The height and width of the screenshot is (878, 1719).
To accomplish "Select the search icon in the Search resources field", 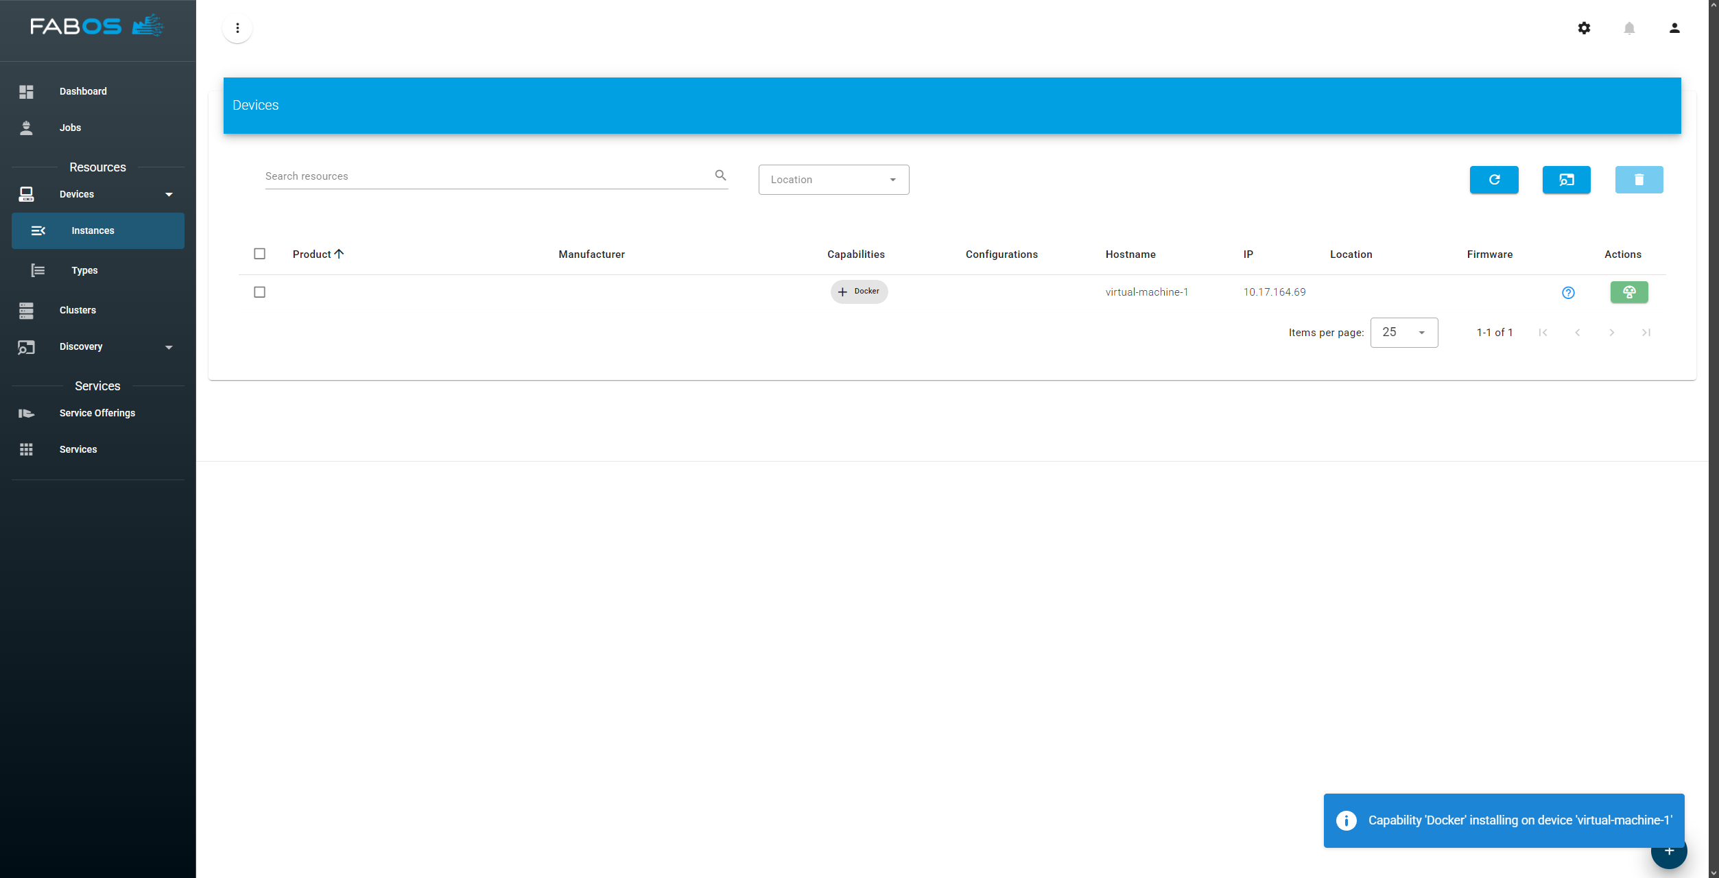I will coord(720,175).
